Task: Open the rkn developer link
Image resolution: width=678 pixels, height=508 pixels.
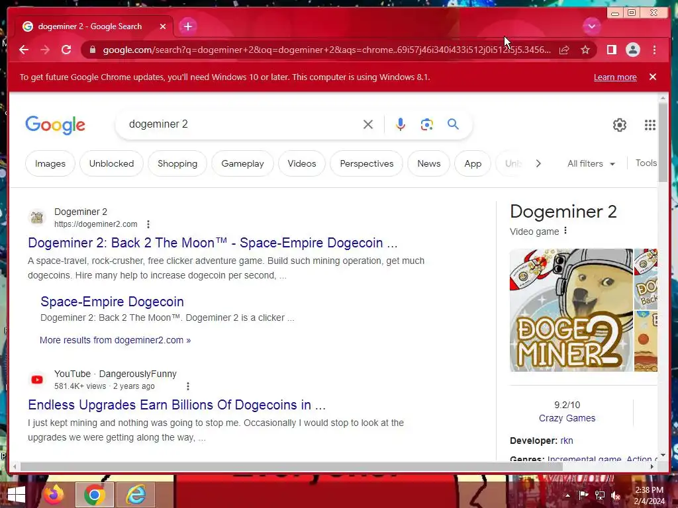Action: point(567,441)
